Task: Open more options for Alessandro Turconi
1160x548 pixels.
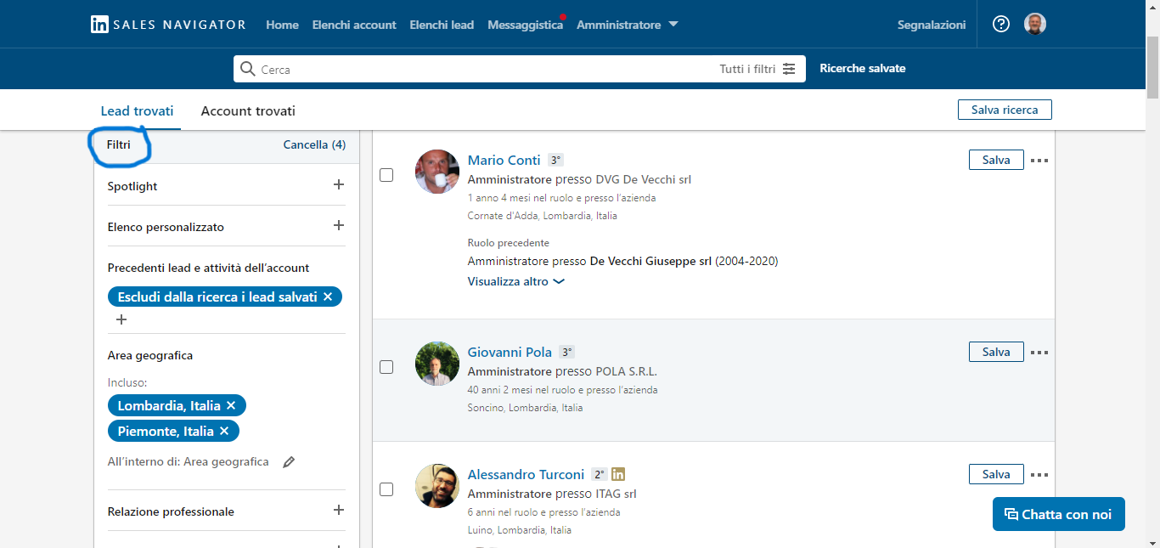Action: 1039,474
